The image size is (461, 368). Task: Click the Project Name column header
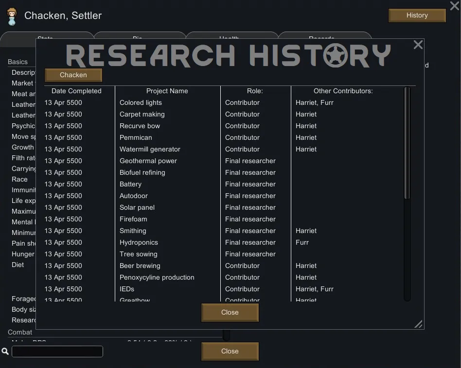pyautogui.click(x=167, y=91)
